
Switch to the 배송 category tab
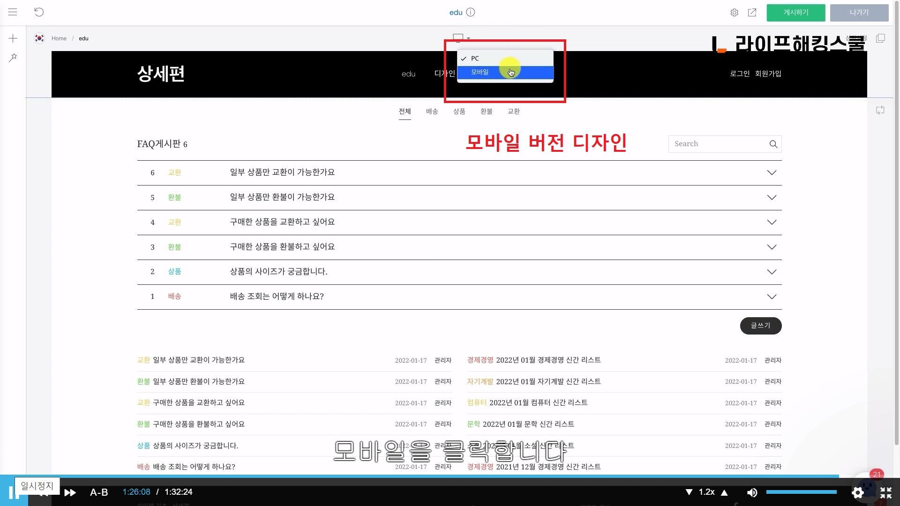[x=432, y=112]
